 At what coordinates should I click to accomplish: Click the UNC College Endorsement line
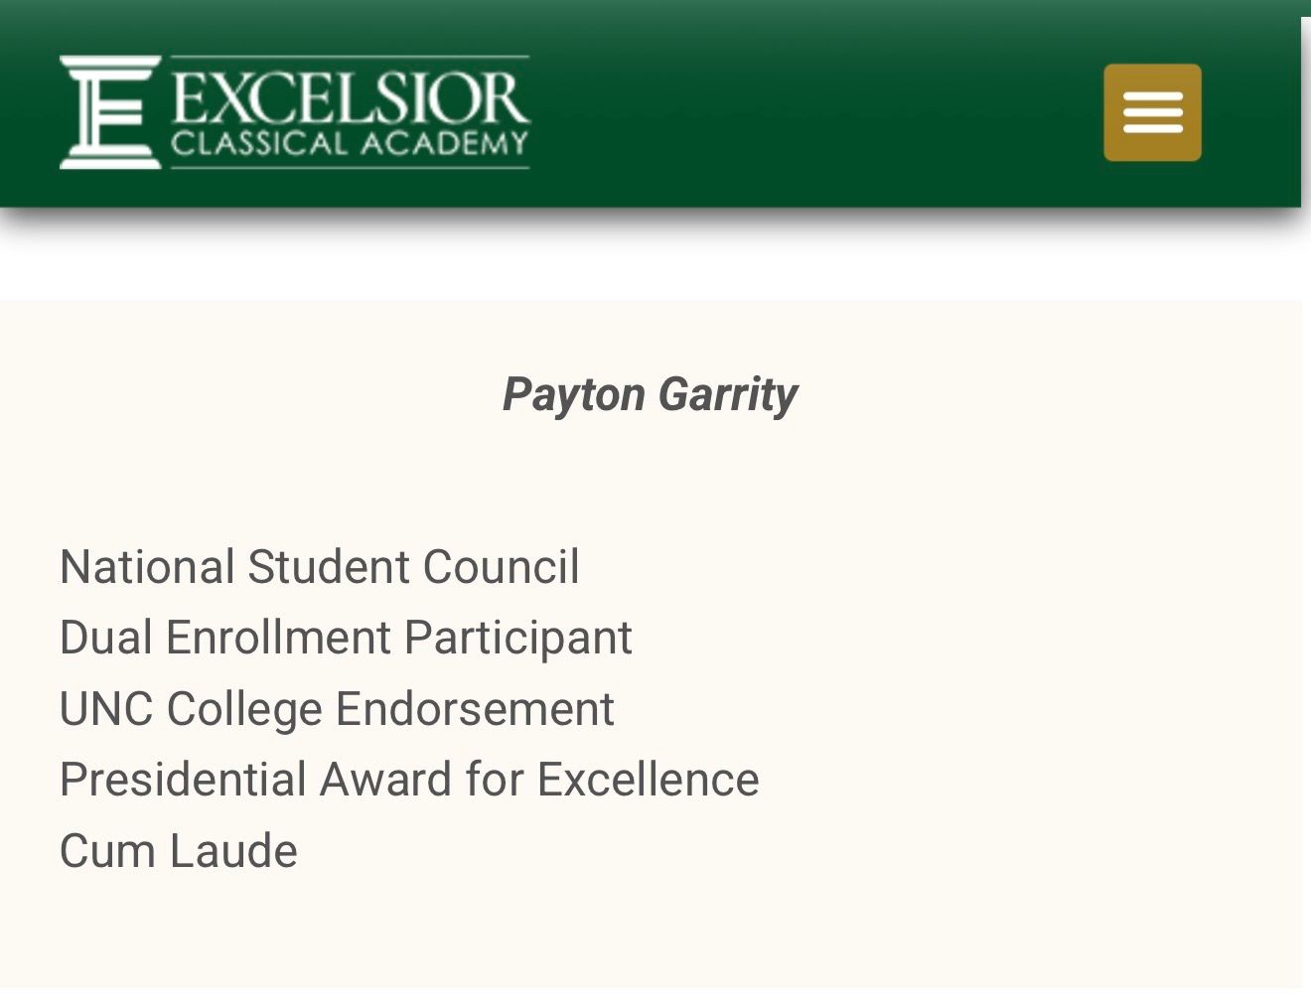(337, 710)
